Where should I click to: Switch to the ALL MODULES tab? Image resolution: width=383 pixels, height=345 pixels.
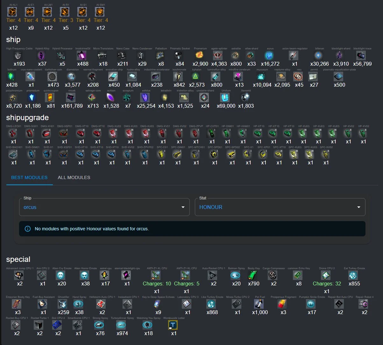[74, 177]
